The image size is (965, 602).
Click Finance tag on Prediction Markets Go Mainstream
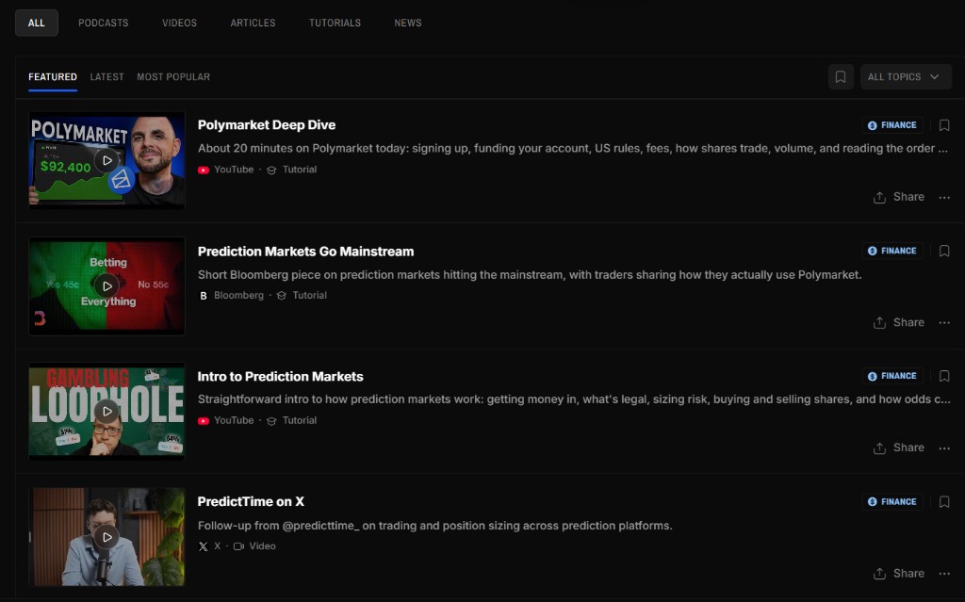[x=891, y=251]
